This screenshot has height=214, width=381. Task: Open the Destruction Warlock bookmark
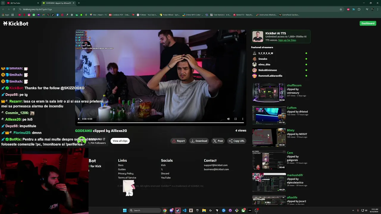click(266, 15)
